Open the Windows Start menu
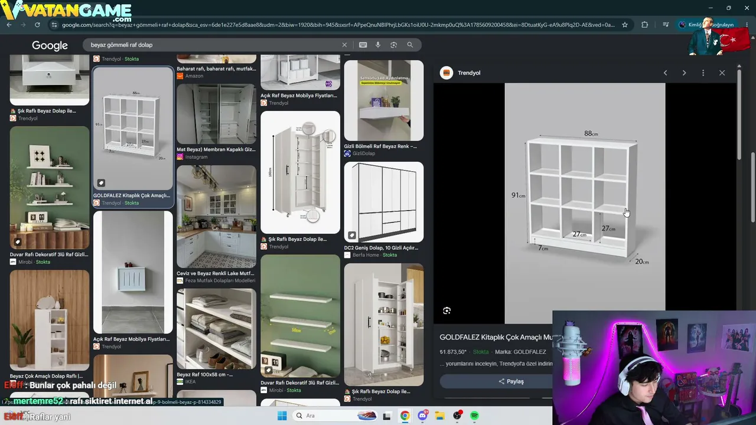Screen dimensions: 756x425 [282, 416]
